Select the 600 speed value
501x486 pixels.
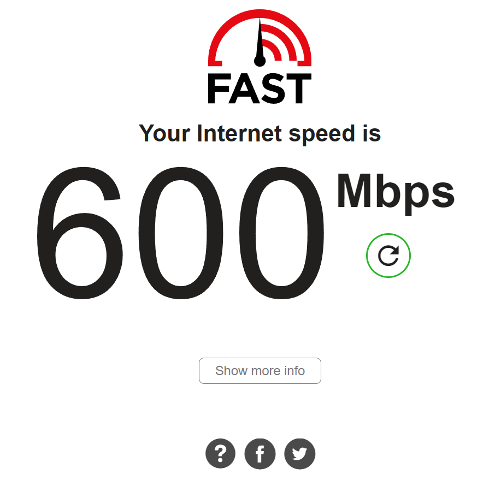[180, 233]
